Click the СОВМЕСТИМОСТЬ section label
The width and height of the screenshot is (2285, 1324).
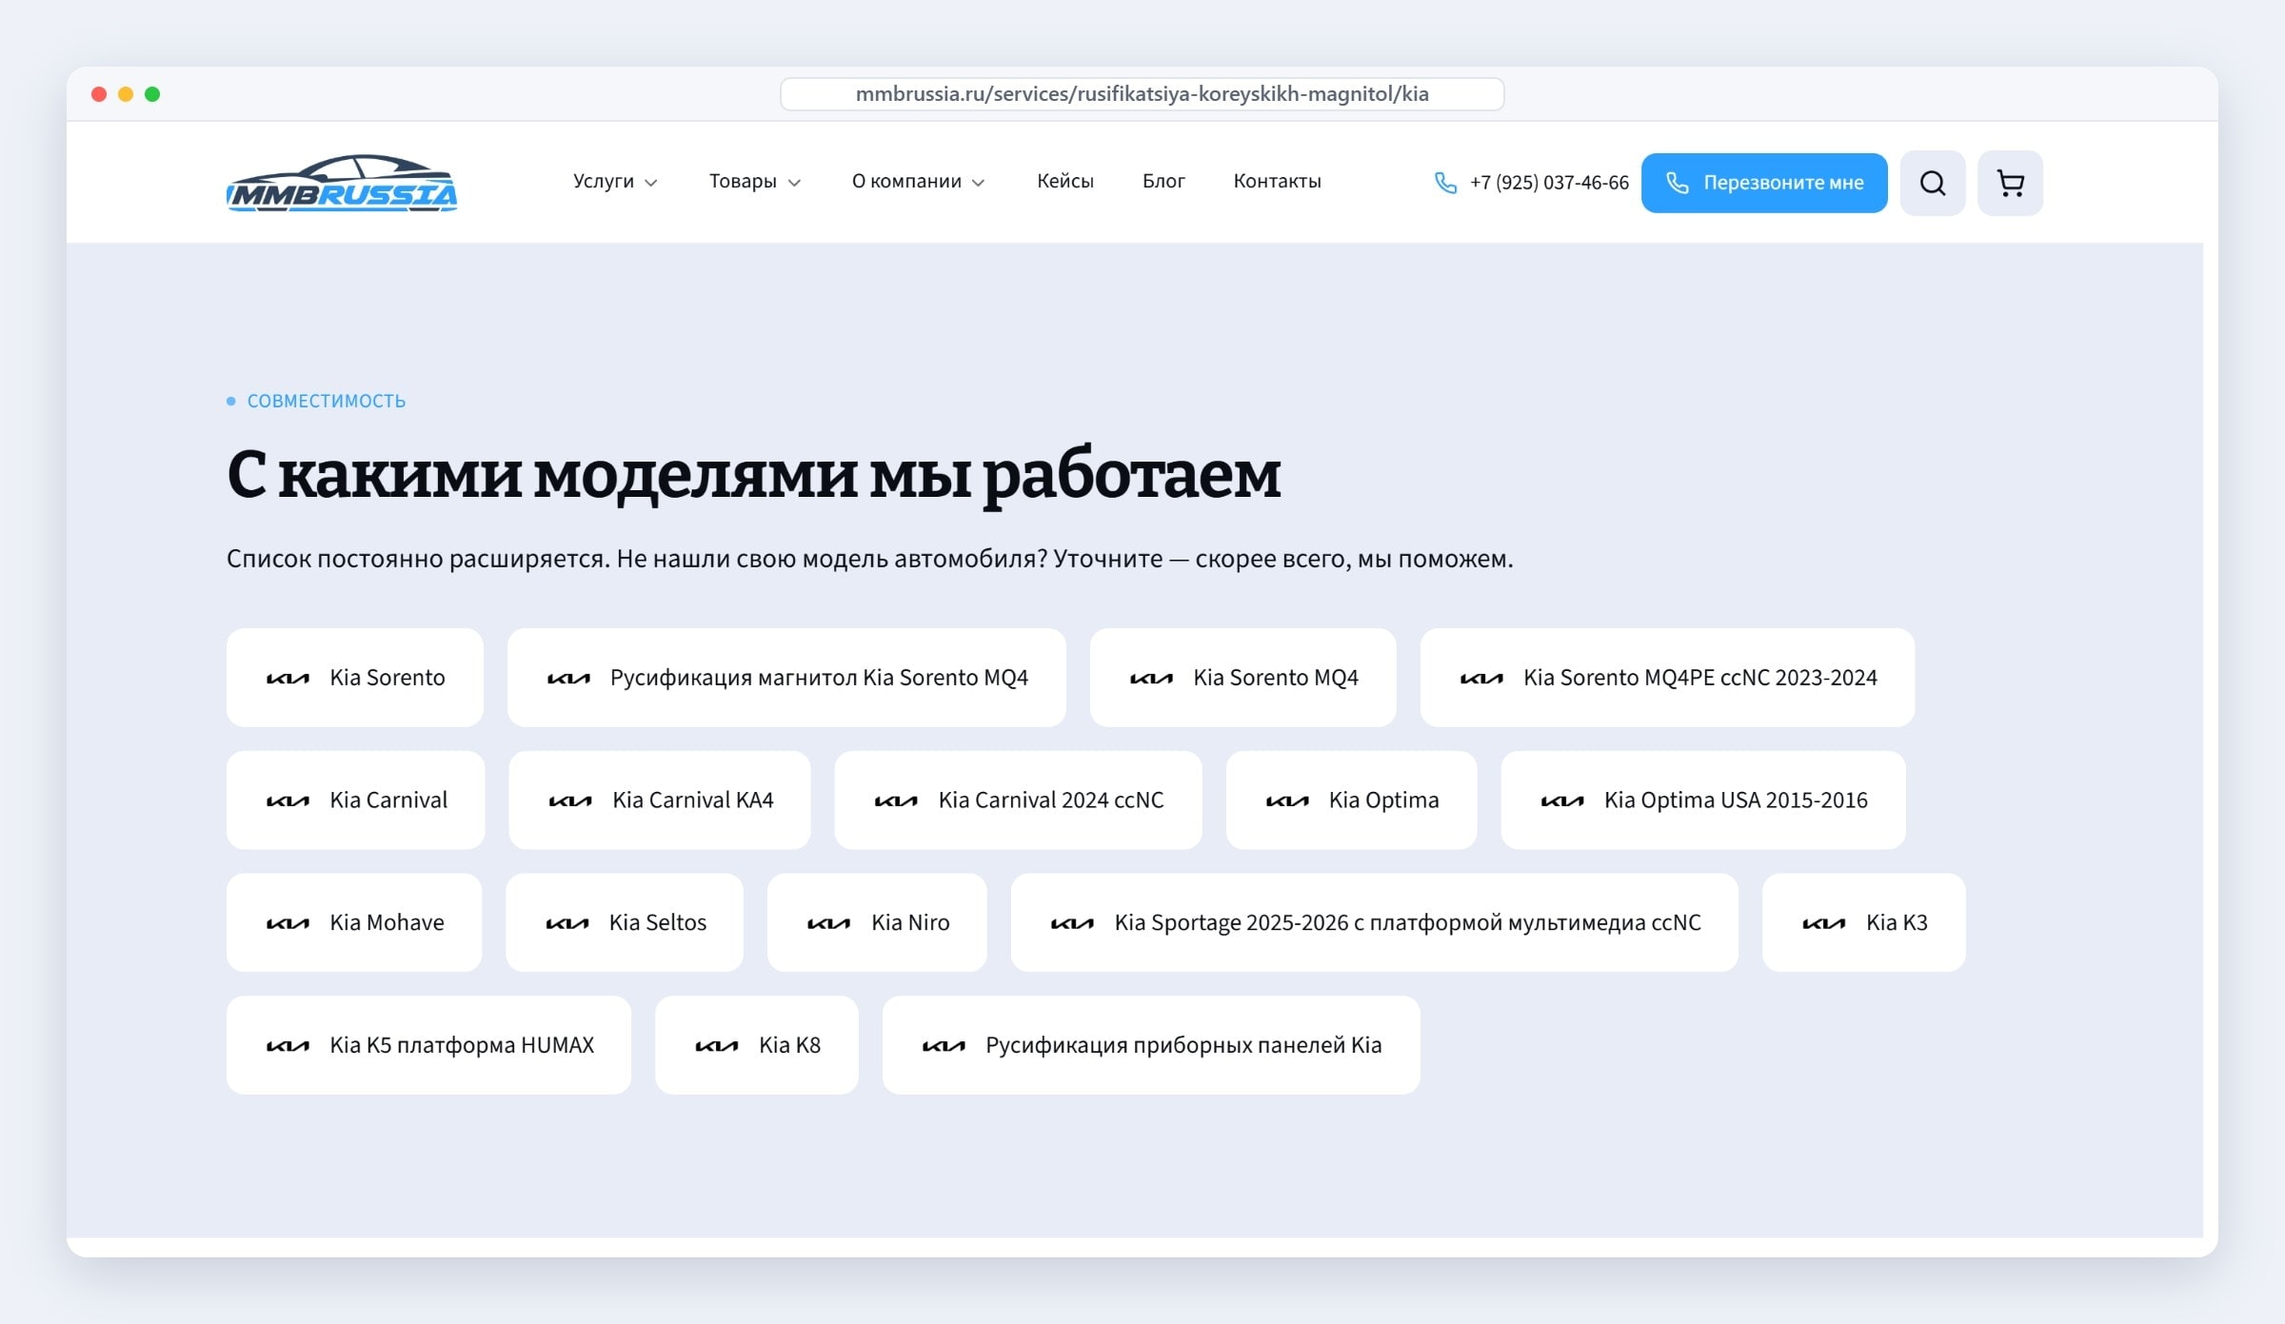(326, 401)
